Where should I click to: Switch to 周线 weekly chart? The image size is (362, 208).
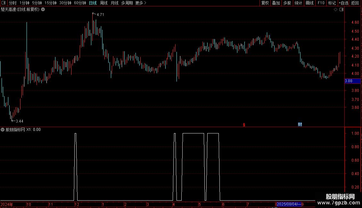pos(104,3)
